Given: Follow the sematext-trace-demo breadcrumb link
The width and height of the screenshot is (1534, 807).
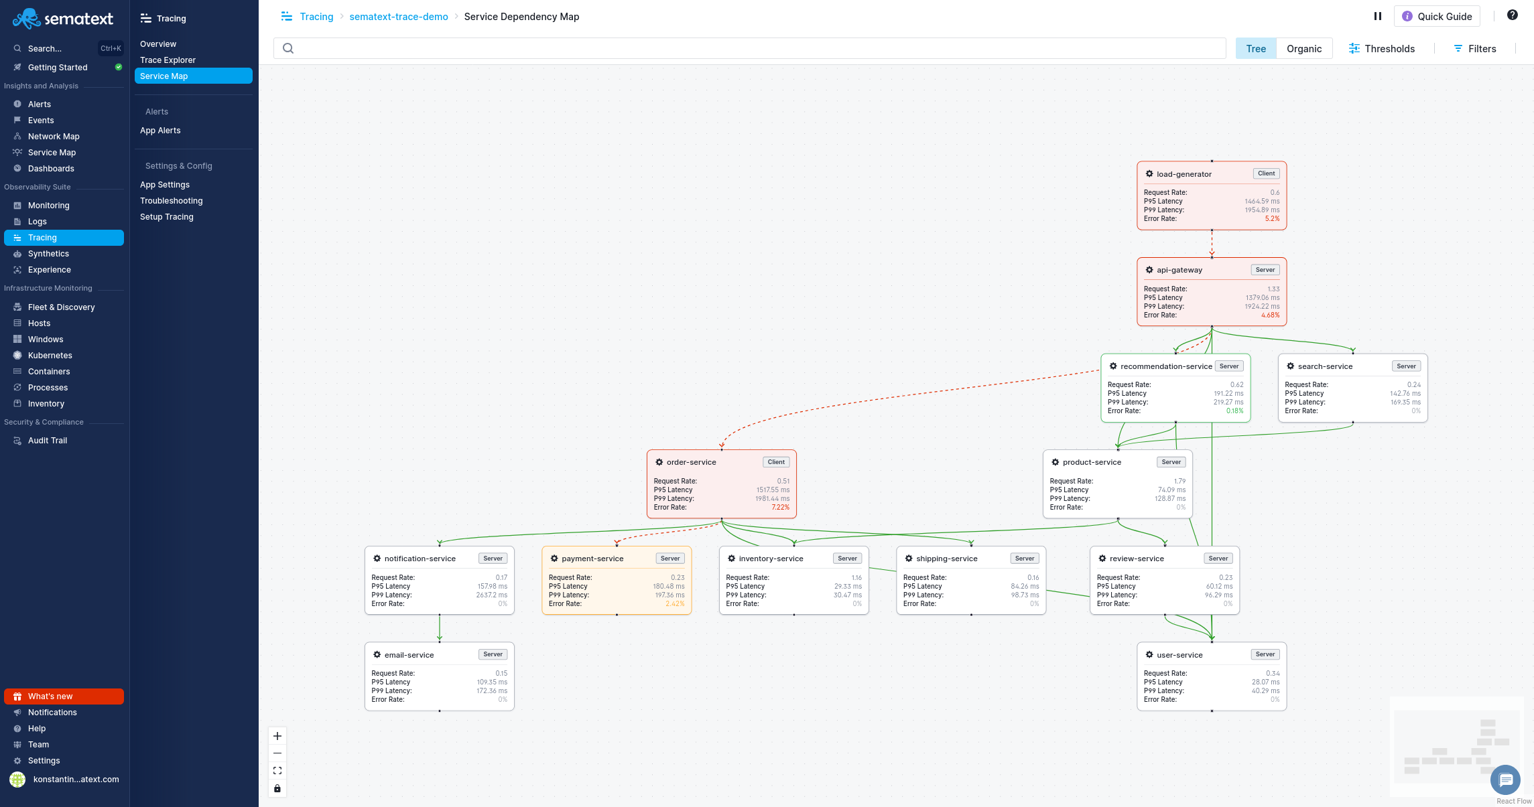Looking at the screenshot, I should click(x=398, y=17).
